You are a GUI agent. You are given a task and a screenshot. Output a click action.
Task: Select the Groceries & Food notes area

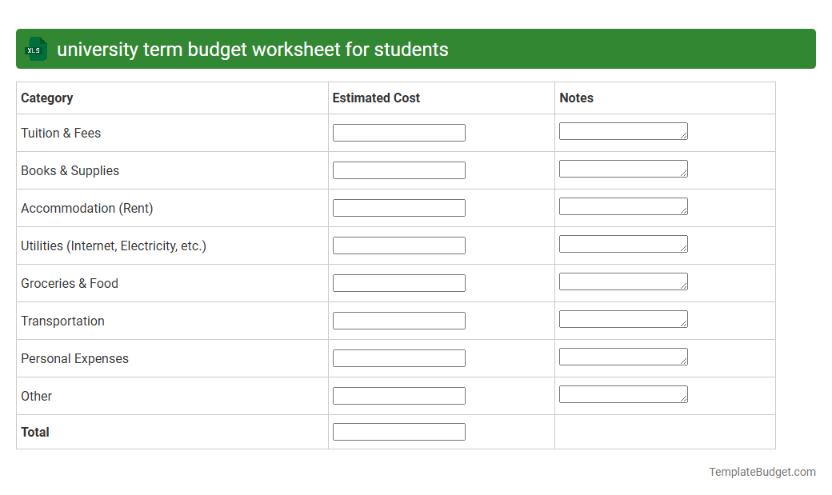[x=623, y=281]
